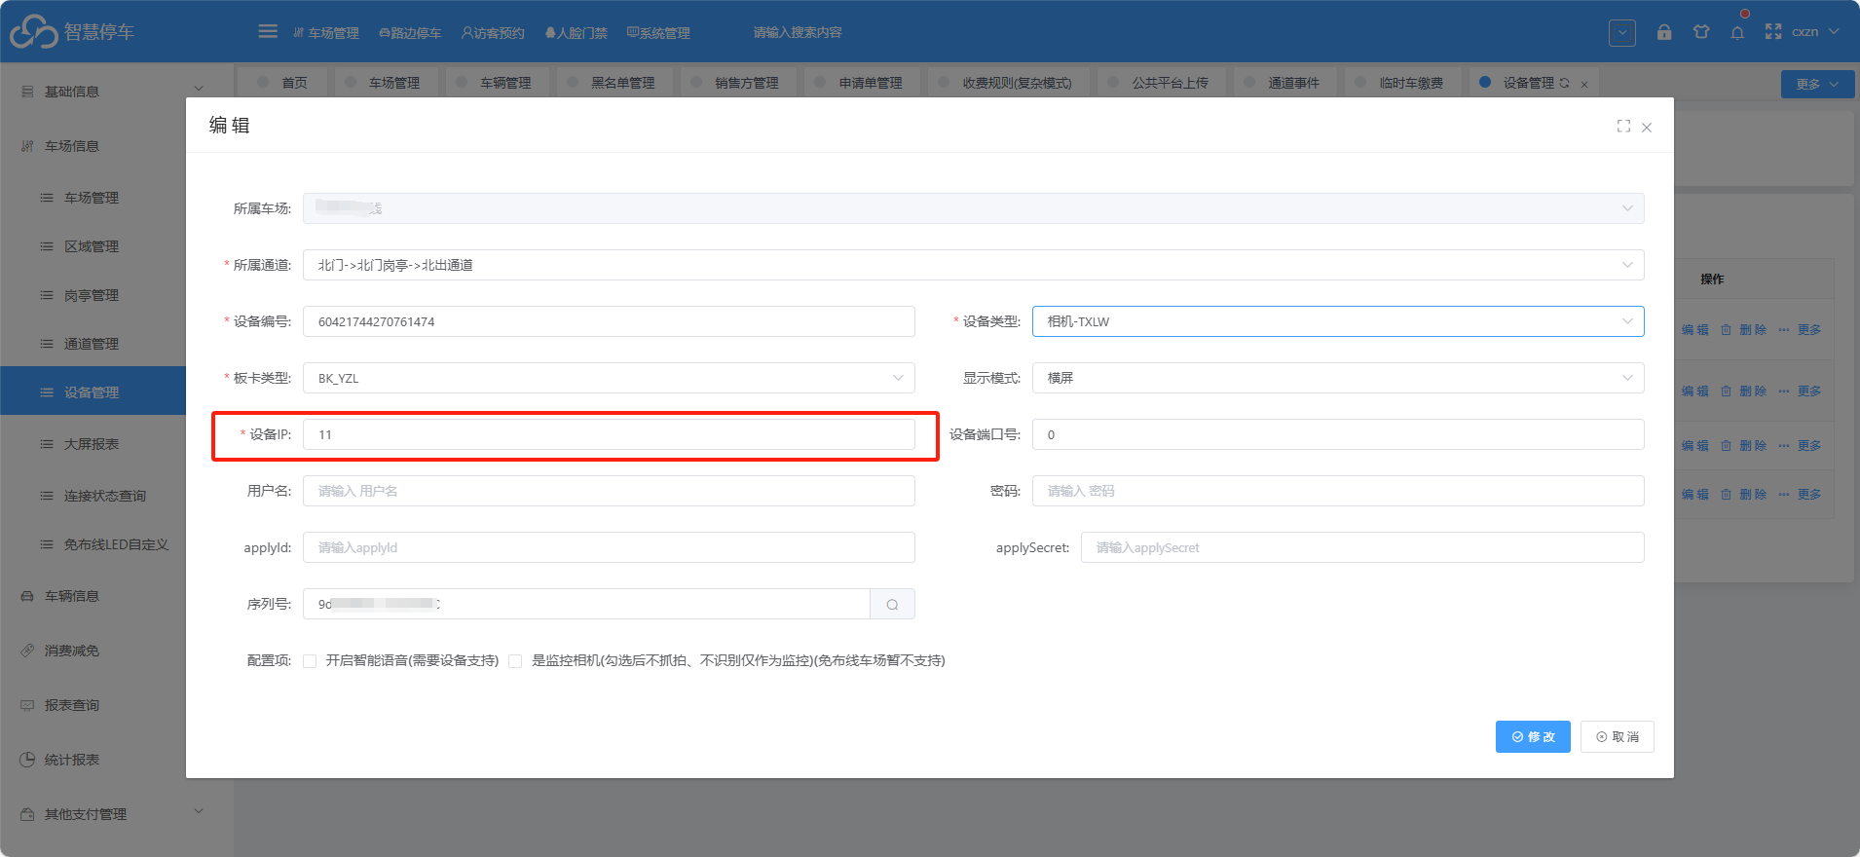
Task: Tick the 是监控相机 checkbox
Action: [x=515, y=661]
